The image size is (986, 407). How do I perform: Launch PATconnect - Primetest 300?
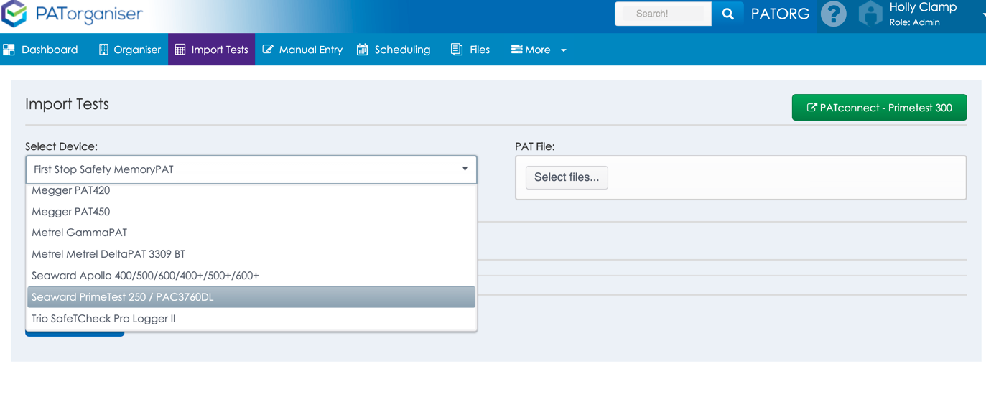click(x=879, y=108)
